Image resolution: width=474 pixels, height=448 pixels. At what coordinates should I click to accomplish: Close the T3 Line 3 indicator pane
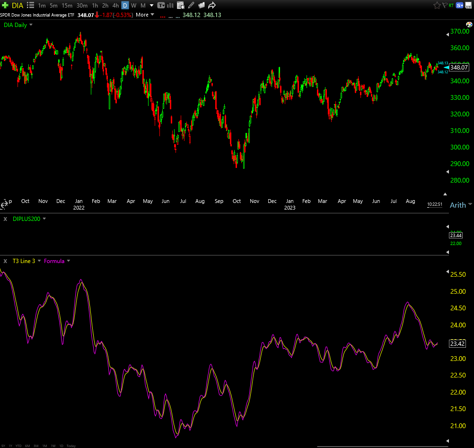pos(5,261)
